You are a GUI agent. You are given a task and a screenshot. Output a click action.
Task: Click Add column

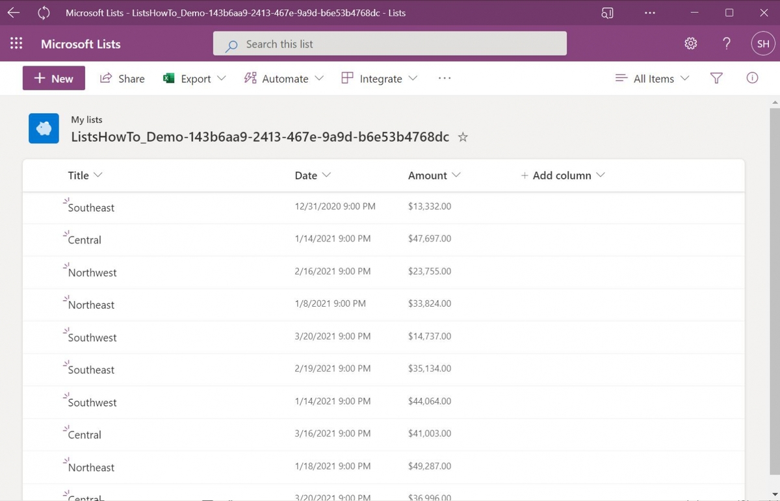pos(562,175)
